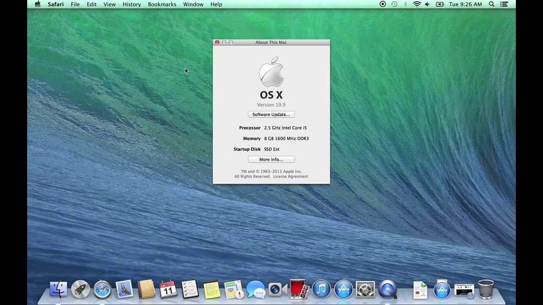The width and height of the screenshot is (543, 305).
Task: Open the View menu
Action: point(109,4)
